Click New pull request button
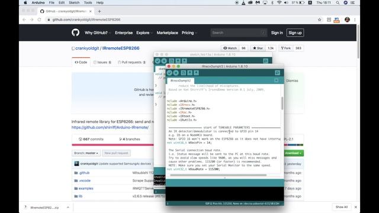This screenshot has width=379, height=213. tap(116, 153)
